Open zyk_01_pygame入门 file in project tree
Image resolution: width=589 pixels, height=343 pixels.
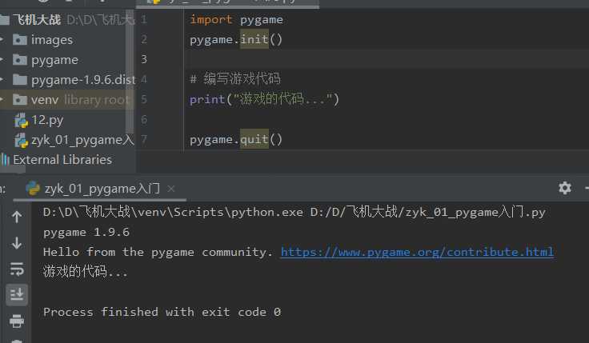click(82, 140)
